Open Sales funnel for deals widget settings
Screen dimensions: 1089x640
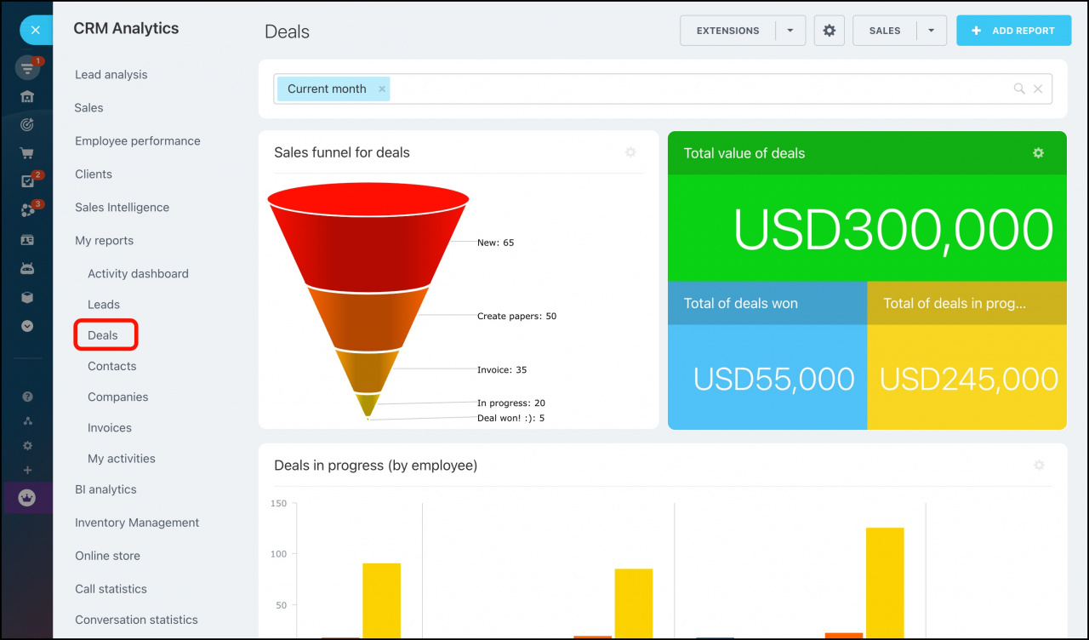tap(630, 152)
